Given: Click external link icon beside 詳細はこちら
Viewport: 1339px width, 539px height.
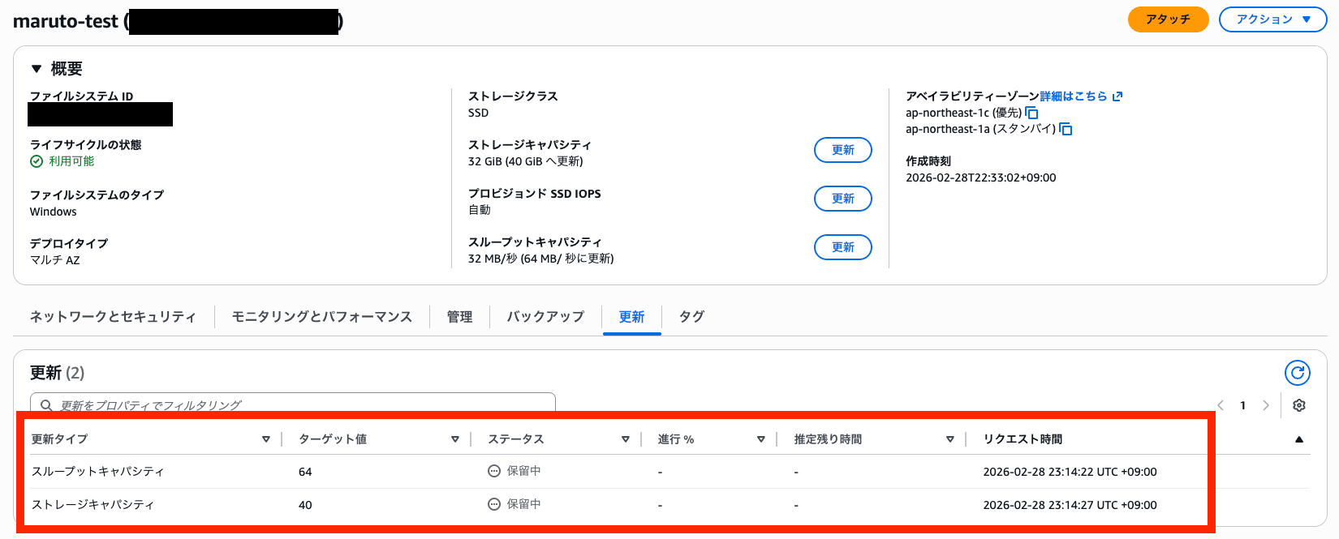Looking at the screenshot, I should click(1117, 96).
